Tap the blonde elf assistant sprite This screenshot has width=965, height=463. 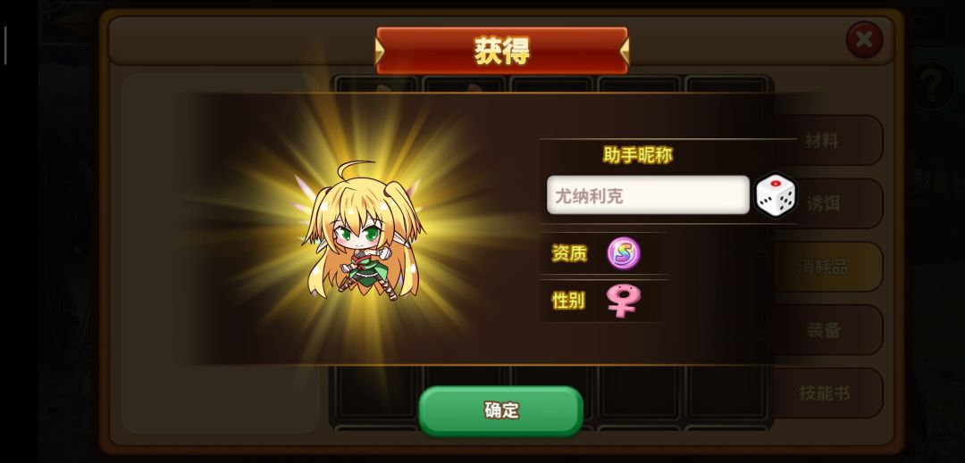tap(363, 231)
